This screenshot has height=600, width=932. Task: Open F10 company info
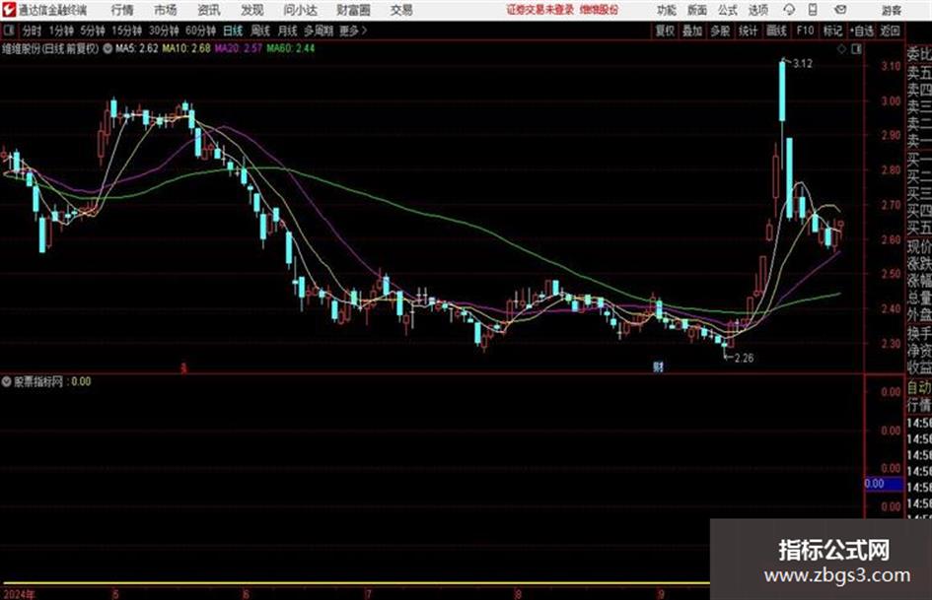[805, 31]
